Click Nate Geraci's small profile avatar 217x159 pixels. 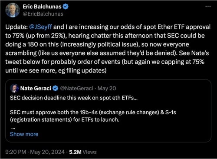[x=14, y=88]
